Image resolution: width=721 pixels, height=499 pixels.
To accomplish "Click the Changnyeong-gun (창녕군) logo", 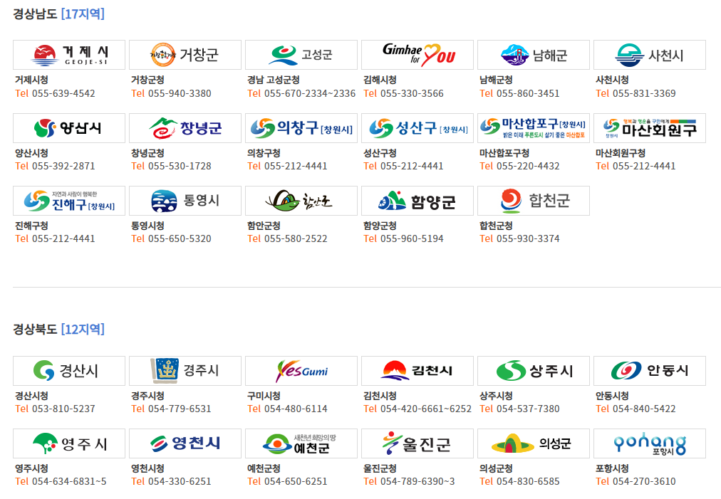I will (185, 128).
